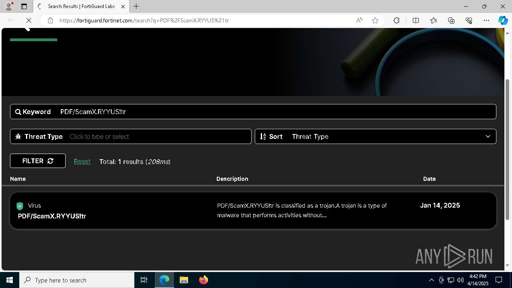This screenshot has height=288, width=512.
Task: Open Browser essentials icon
Action: [x=469, y=20]
